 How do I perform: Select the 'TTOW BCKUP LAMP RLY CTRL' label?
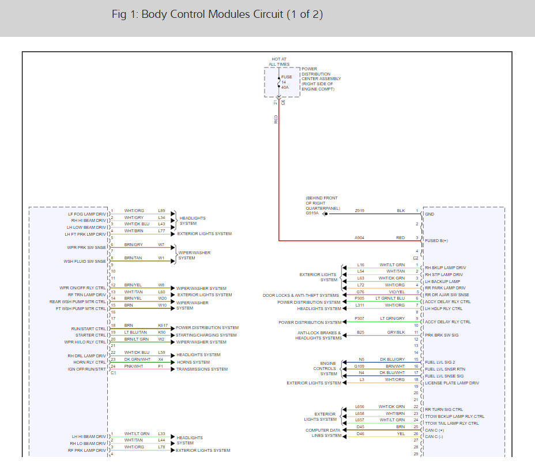[454, 417]
